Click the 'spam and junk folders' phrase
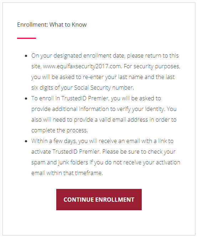198x238 pixels. pos(60,163)
